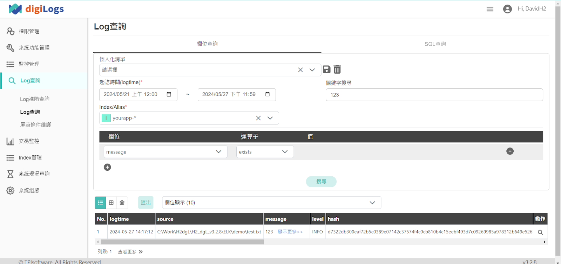Open the message field dropdown
This screenshot has height=264, width=561.
165,152
